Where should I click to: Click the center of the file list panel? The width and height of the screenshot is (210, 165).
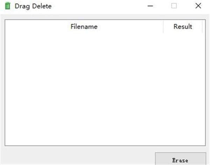105,82
